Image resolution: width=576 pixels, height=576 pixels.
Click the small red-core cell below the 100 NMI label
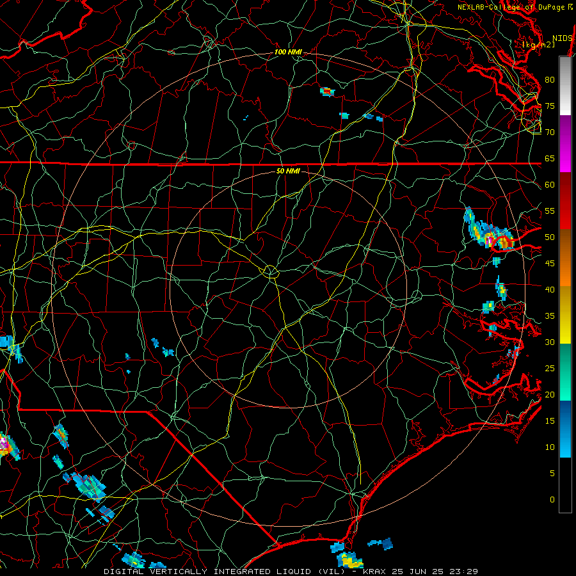[x=327, y=92]
